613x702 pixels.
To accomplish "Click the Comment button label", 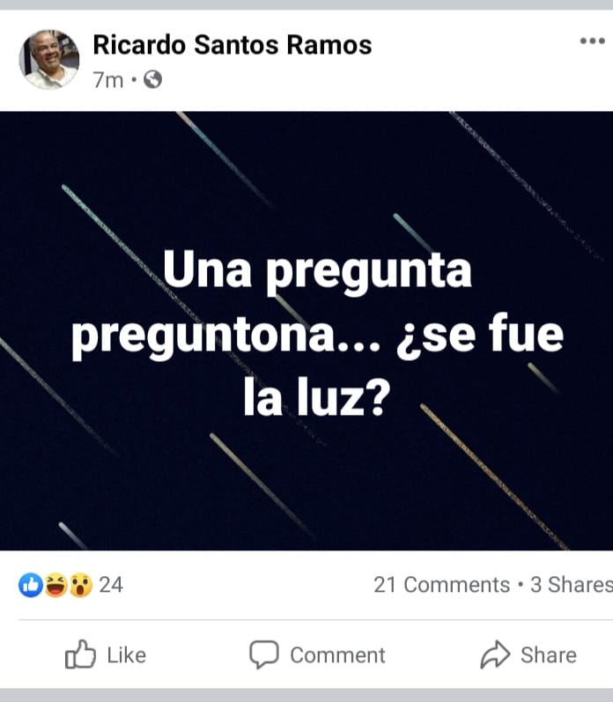I will tap(337, 655).
